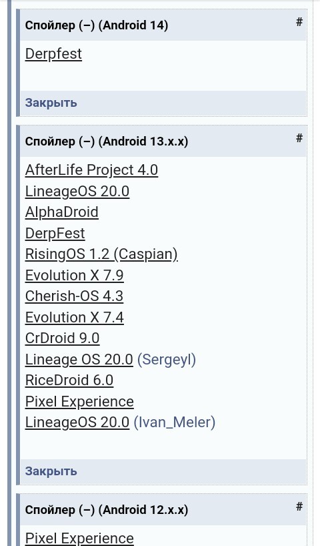
Task: Click the # anchor of Android 12.x.x spoiler
Action: [x=299, y=507]
